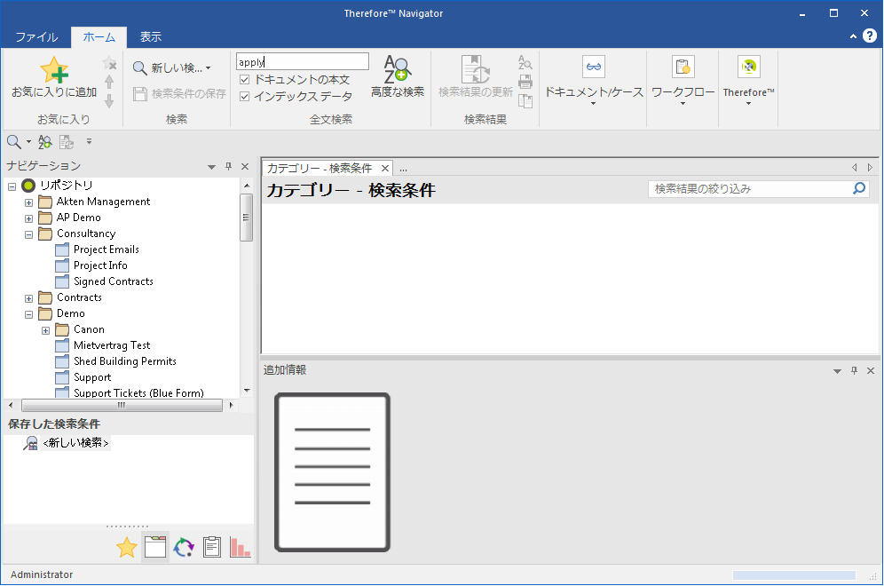This screenshot has height=586, width=884.
Task: Select the <新しい検索> saved search
Action: (75, 443)
